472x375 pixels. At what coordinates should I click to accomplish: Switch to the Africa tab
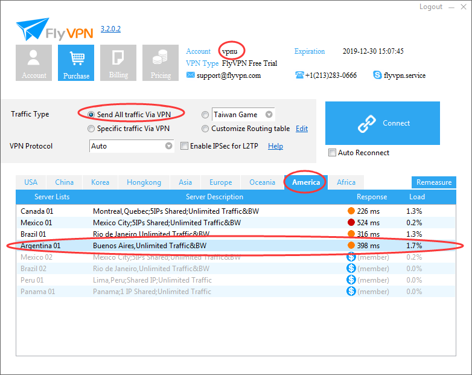click(346, 182)
